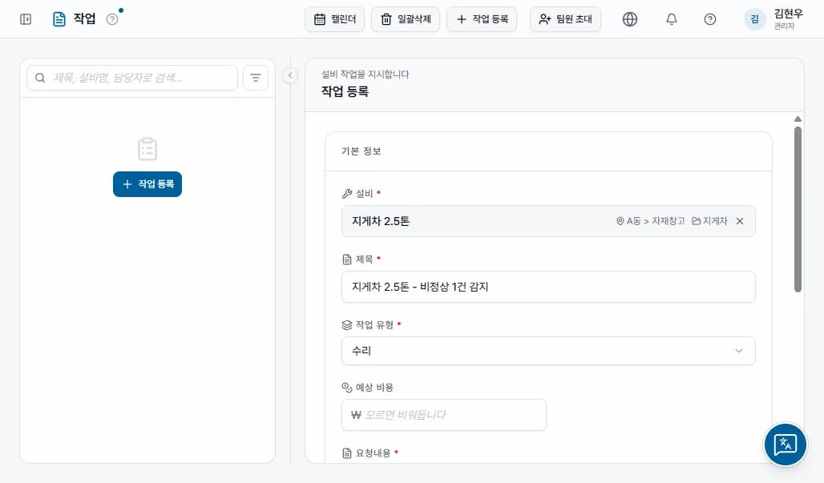Click the 지게차 folder category tag
Viewport: 824px width, 483px height.
click(x=709, y=221)
